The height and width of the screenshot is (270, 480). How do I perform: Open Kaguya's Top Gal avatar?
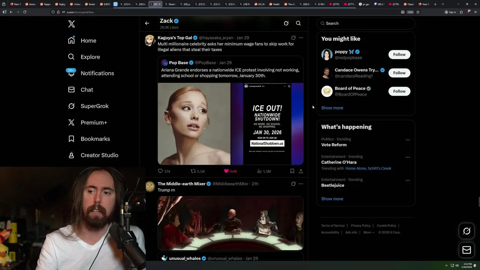150,40
